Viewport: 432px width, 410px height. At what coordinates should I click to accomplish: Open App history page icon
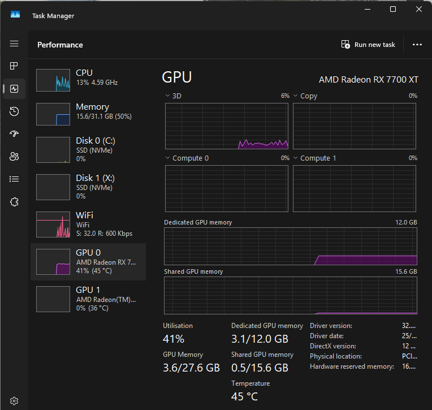tap(14, 111)
